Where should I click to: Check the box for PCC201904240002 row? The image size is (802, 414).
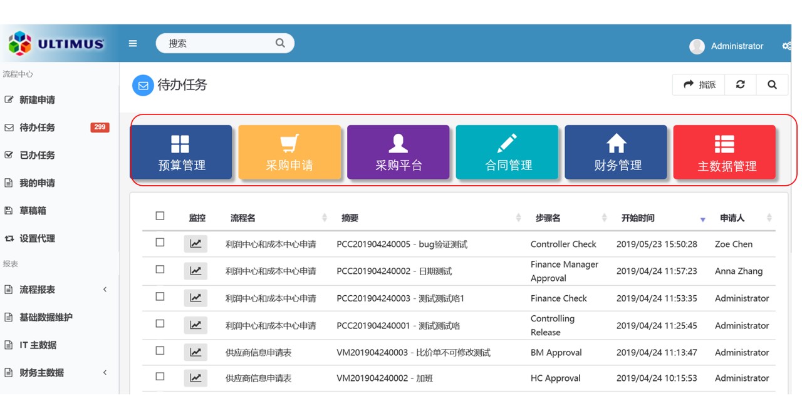160,270
